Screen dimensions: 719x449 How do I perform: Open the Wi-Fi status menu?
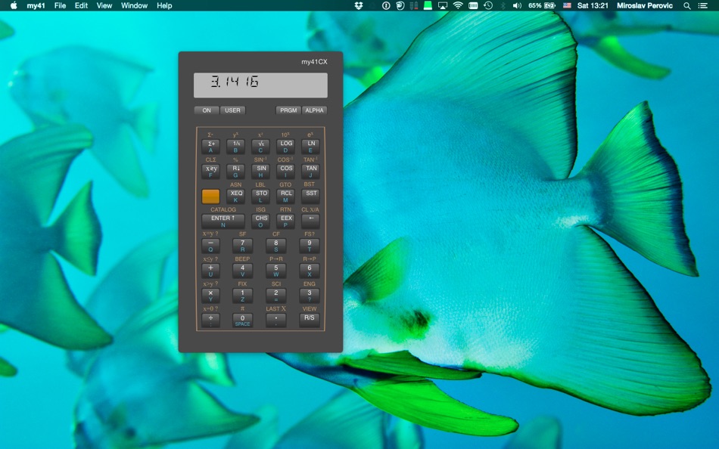pyautogui.click(x=458, y=5)
